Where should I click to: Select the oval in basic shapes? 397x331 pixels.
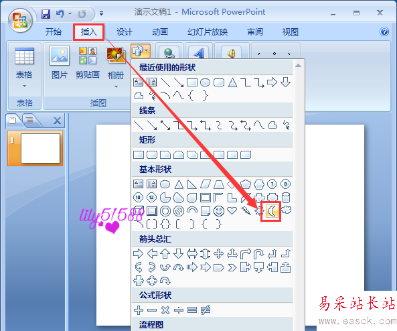point(165,184)
